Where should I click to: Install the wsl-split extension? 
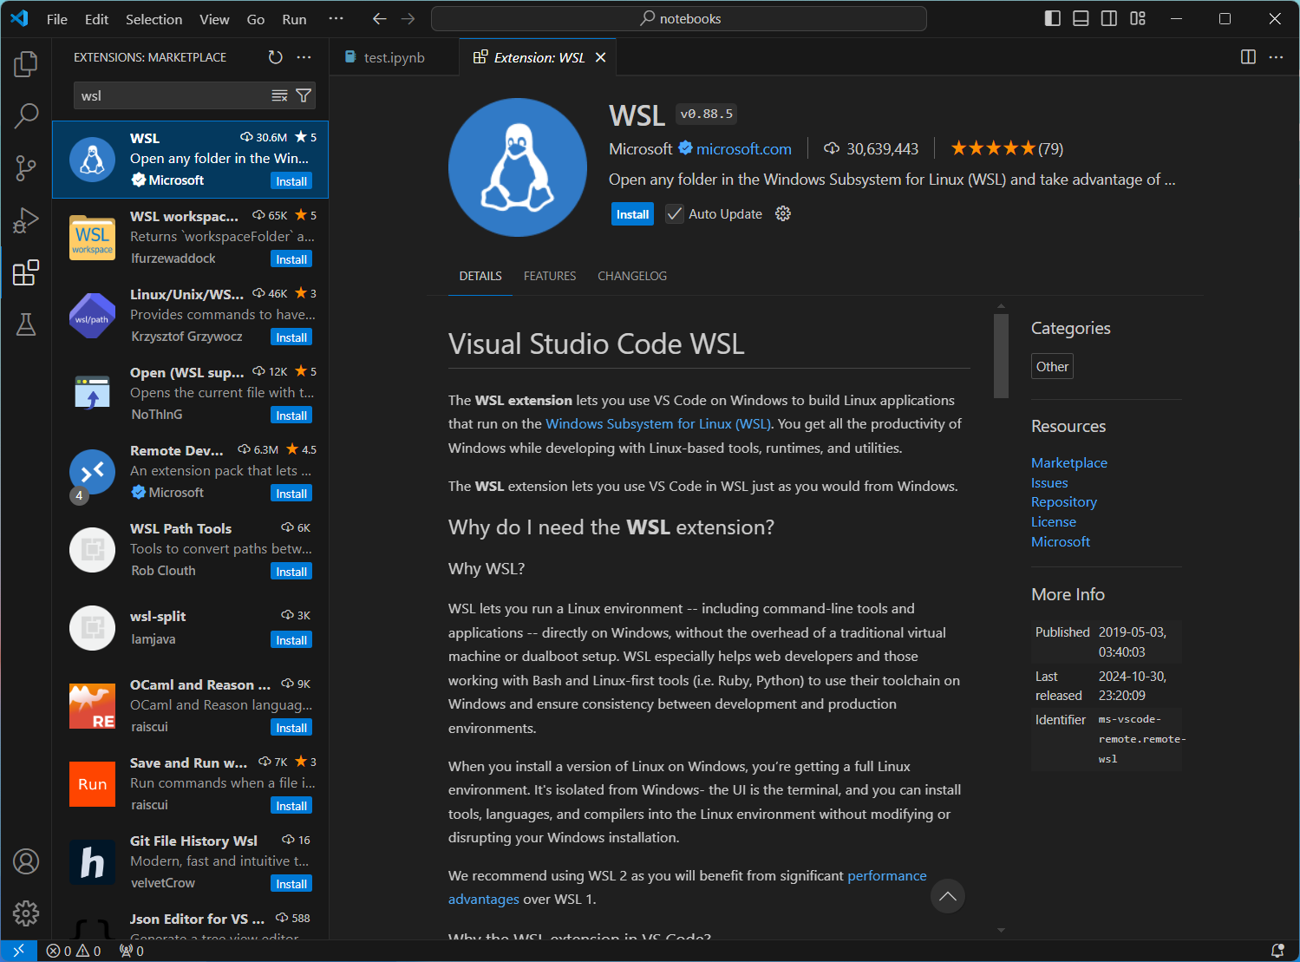[x=291, y=640]
